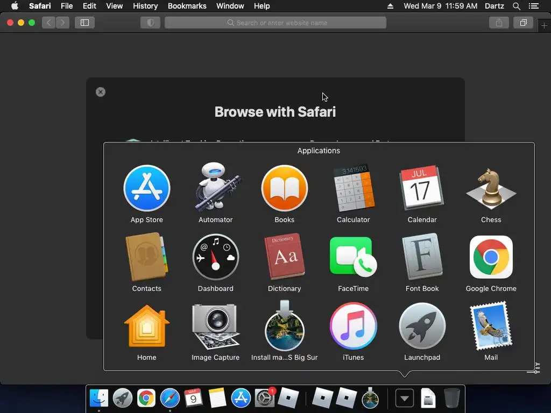The height and width of the screenshot is (413, 551).
Task: Open Calendar from the Dock
Action: pos(193,397)
